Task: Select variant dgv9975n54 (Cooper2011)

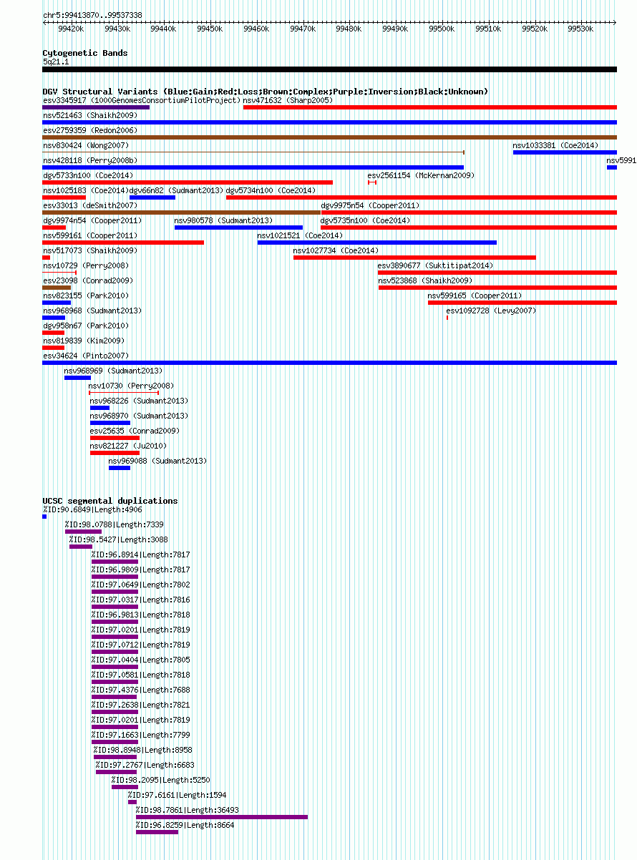Action: point(469,212)
